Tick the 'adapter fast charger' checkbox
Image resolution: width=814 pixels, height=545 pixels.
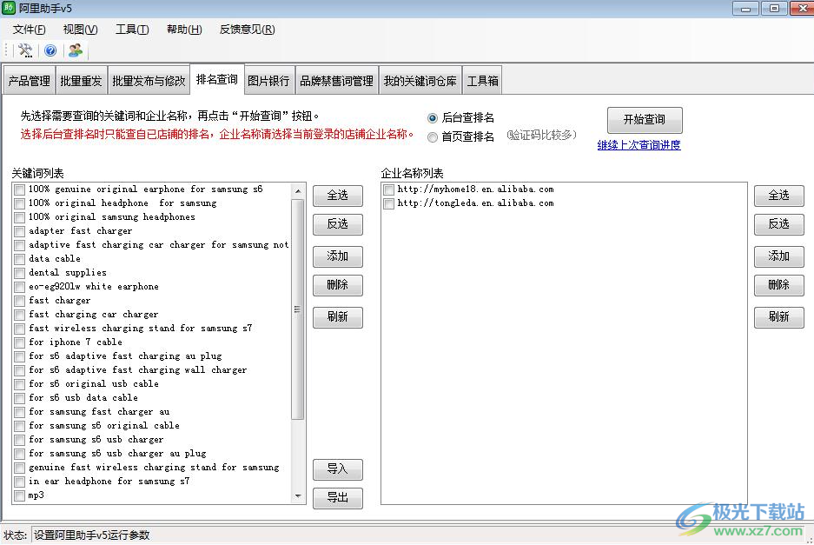(20, 231)
